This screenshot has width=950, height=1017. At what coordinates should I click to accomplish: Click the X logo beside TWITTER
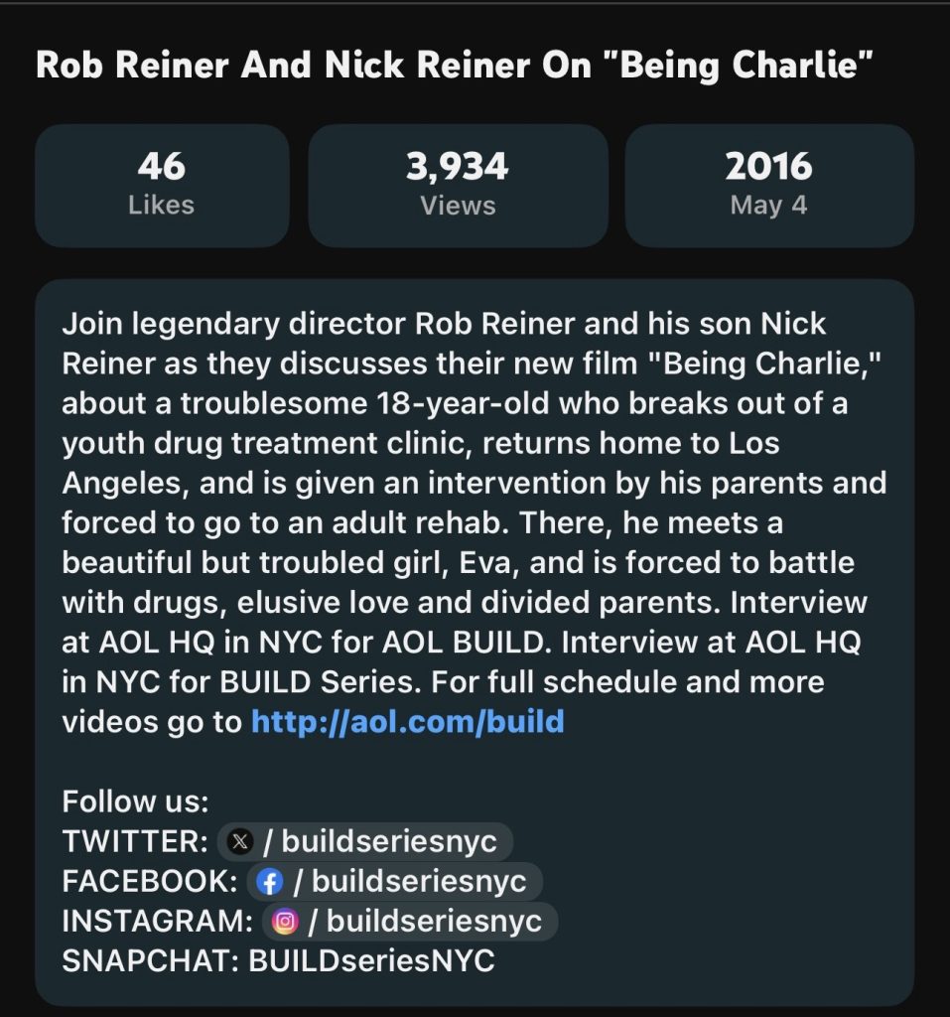tap(239, 842)
